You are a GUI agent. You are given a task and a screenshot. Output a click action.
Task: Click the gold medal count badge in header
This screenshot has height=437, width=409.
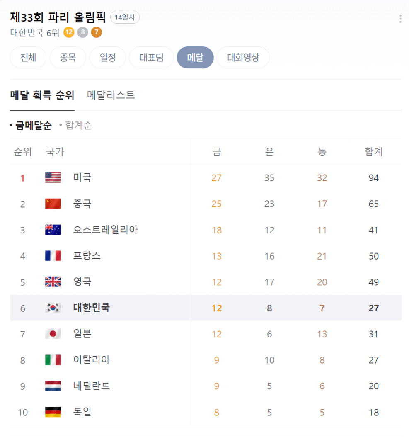point(69,33)
